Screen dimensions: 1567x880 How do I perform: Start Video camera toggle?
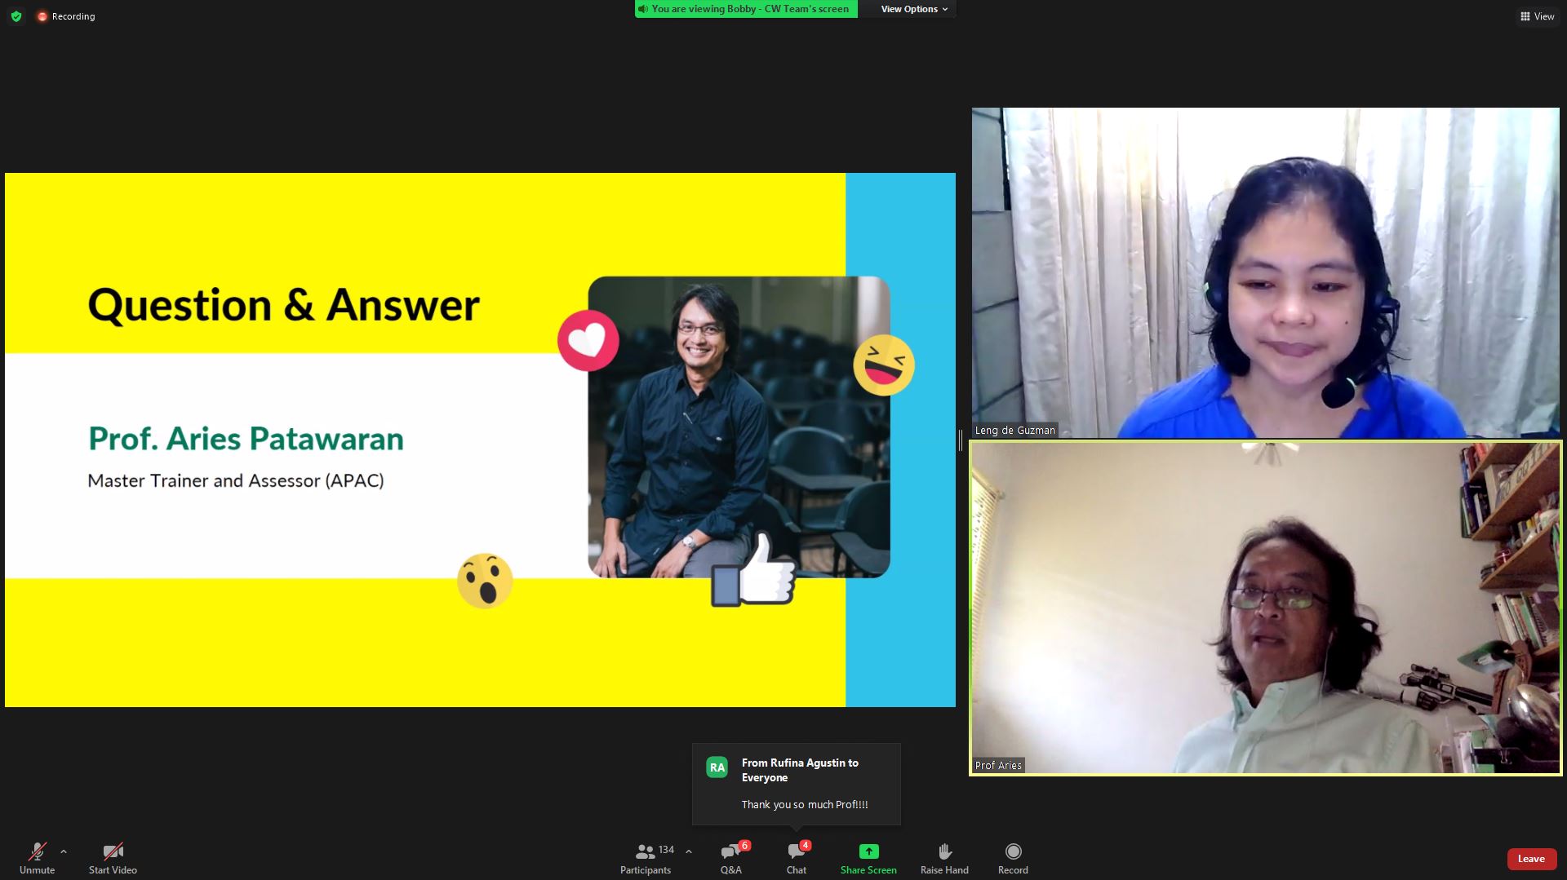(113, 858)
